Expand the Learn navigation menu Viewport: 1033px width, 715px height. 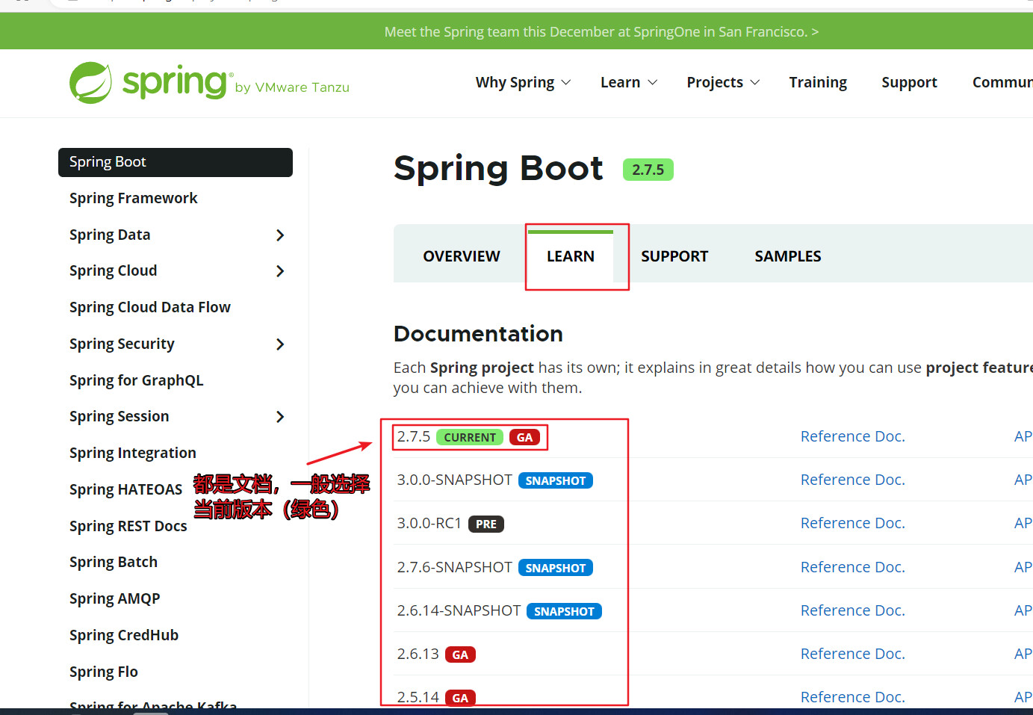629,82
